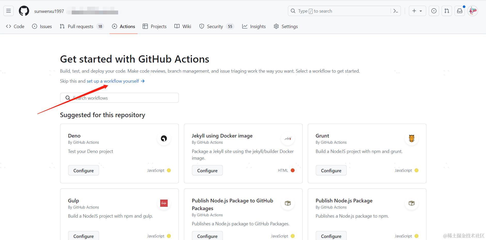Focus the Search workflows field
The width and height of the screenshot is (486, 240).
pyautogui.click(x=119, y=98)
